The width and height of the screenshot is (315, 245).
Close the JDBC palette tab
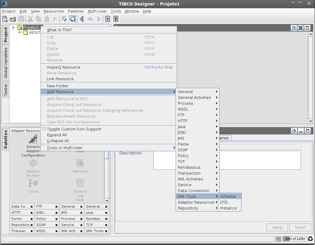56,213
